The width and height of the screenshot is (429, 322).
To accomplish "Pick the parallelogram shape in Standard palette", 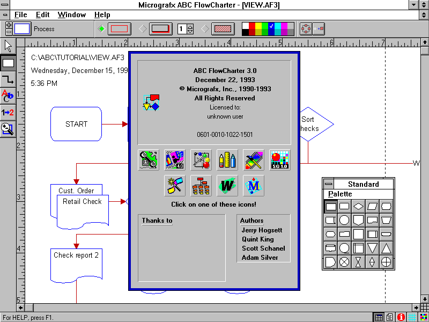I will (x=372, y=206).
